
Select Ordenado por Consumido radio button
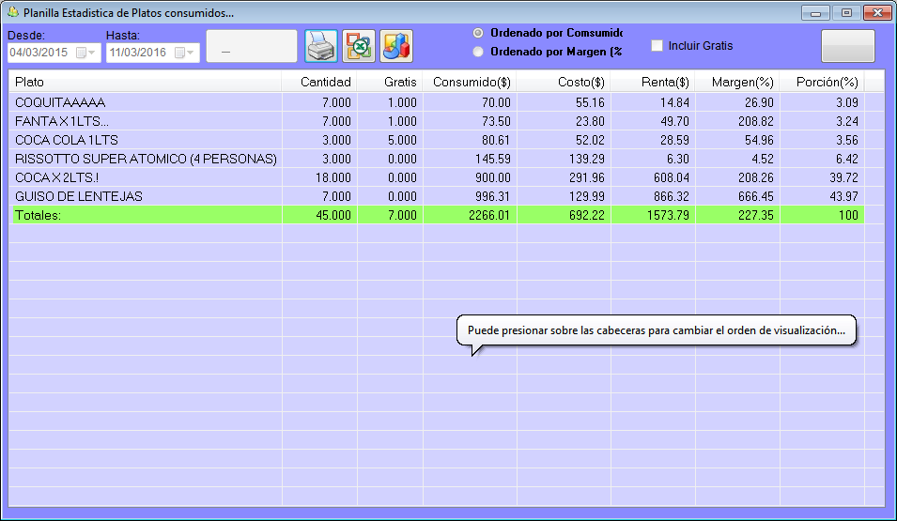pos(478,33)
